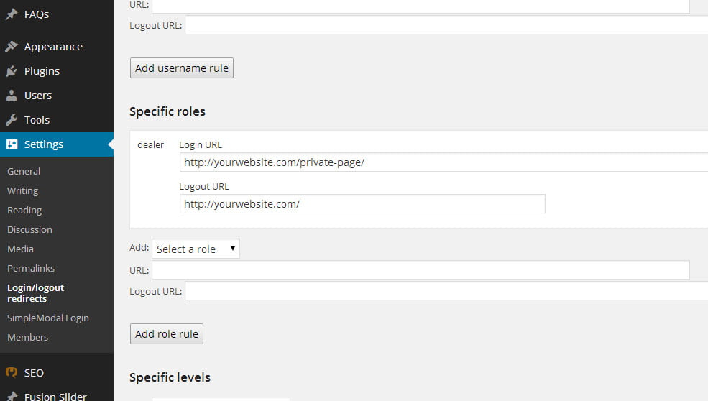The width and height of the screenshot is (708, 401).
Task: Click the new role URL field
Action: pos(420,270)
